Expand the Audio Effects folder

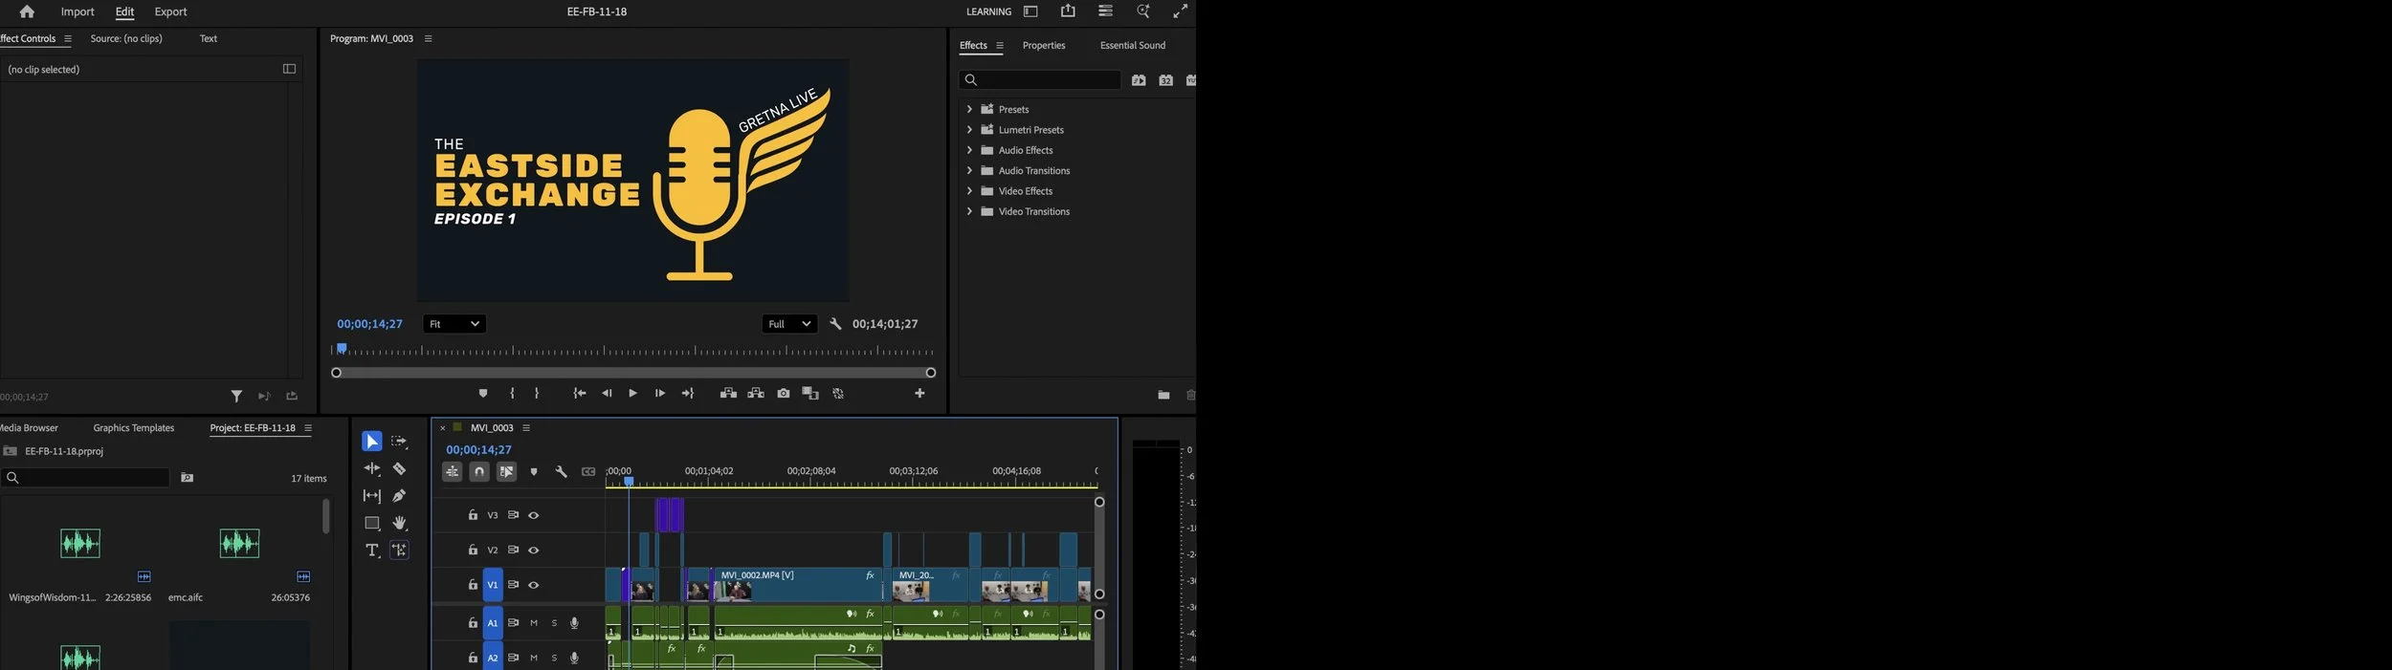coord(969,150)
